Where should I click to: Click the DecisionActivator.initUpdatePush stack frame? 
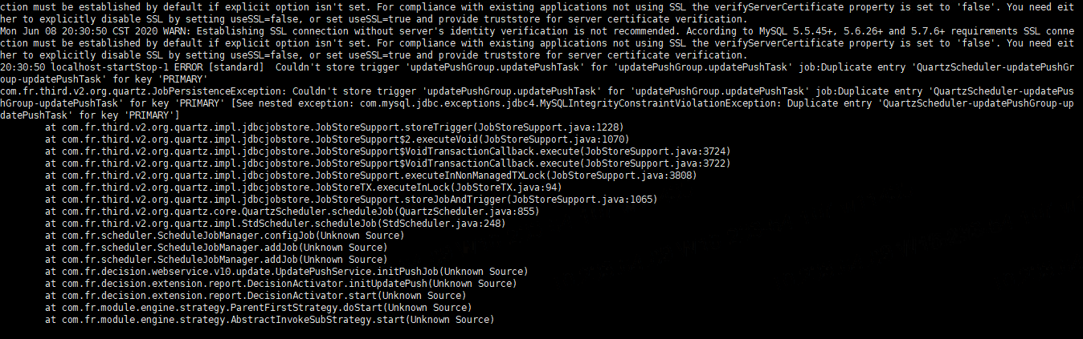tap(280, 283)
